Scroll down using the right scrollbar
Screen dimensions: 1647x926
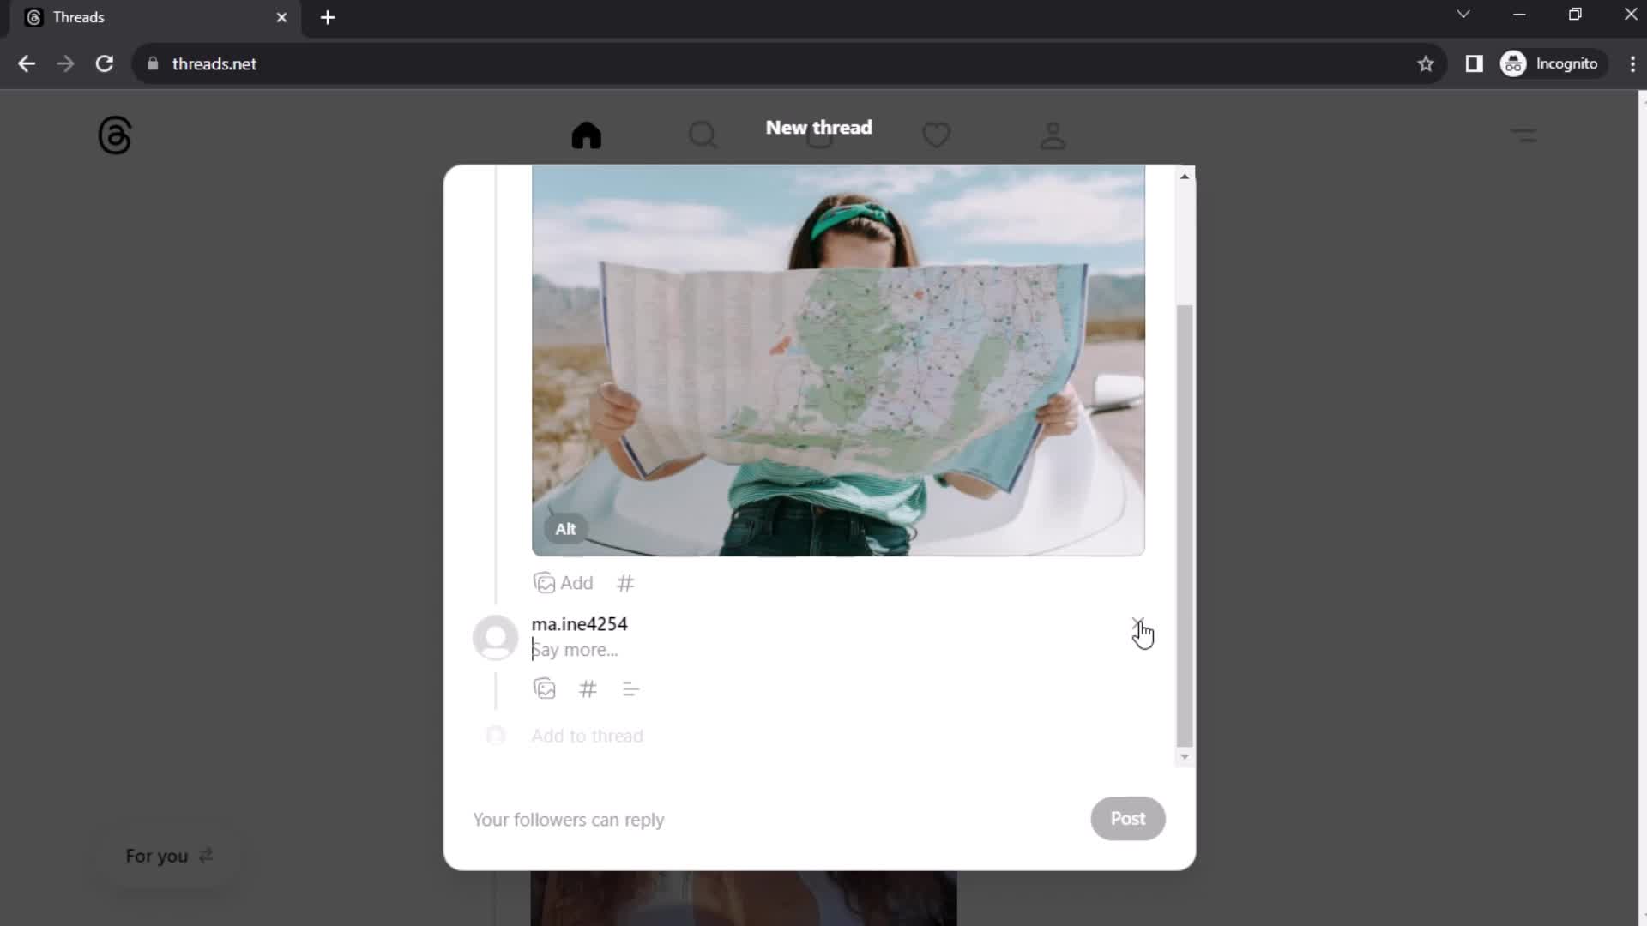[x=1185, y=755]
